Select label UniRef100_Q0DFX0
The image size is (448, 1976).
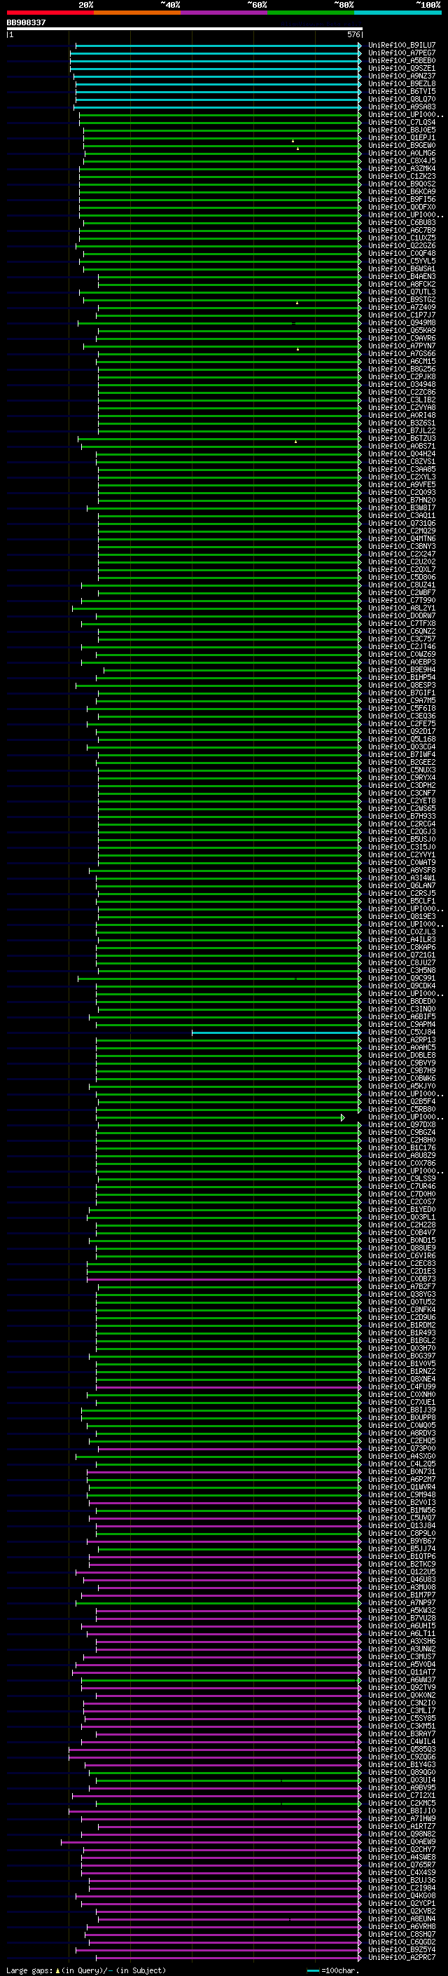click(402, 207)
